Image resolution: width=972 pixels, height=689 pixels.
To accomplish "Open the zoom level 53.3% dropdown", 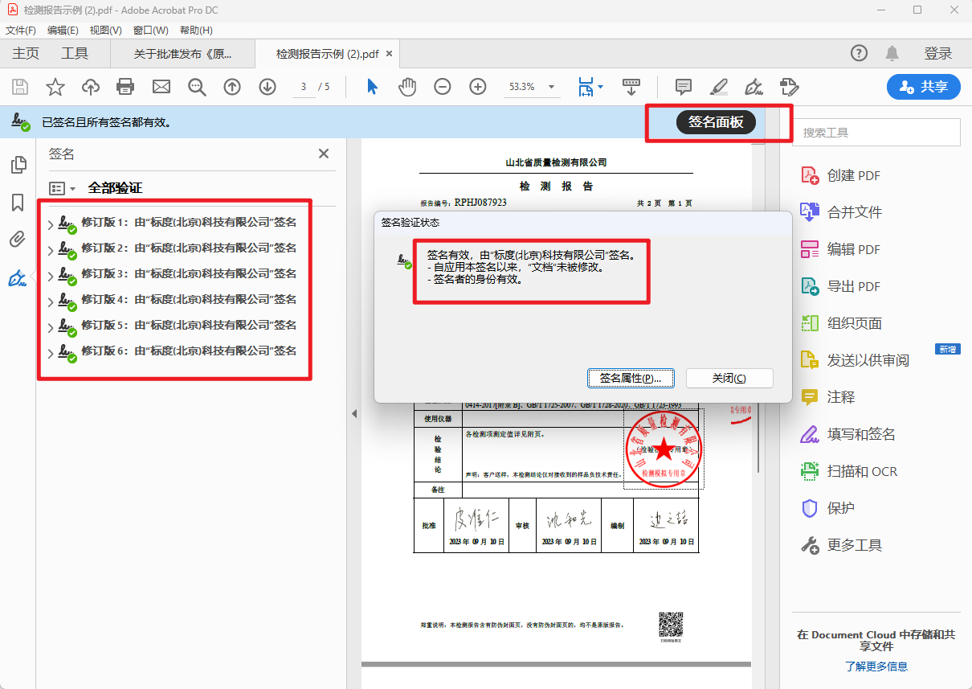I will coord(551,87).
